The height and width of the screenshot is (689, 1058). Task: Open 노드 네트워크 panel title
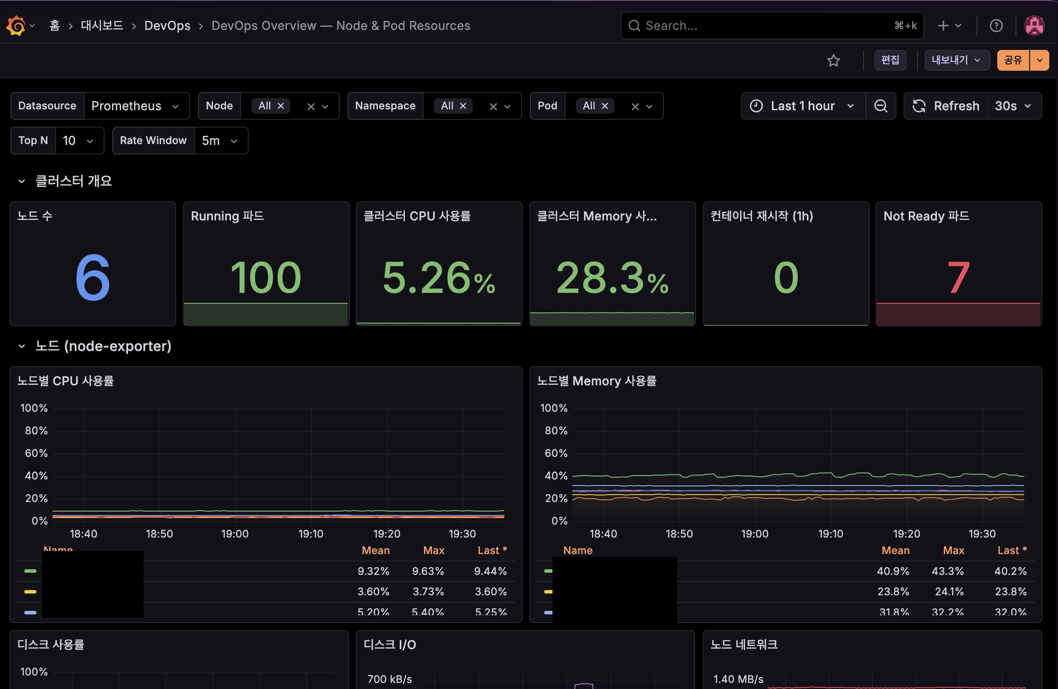tap(744, 644)
